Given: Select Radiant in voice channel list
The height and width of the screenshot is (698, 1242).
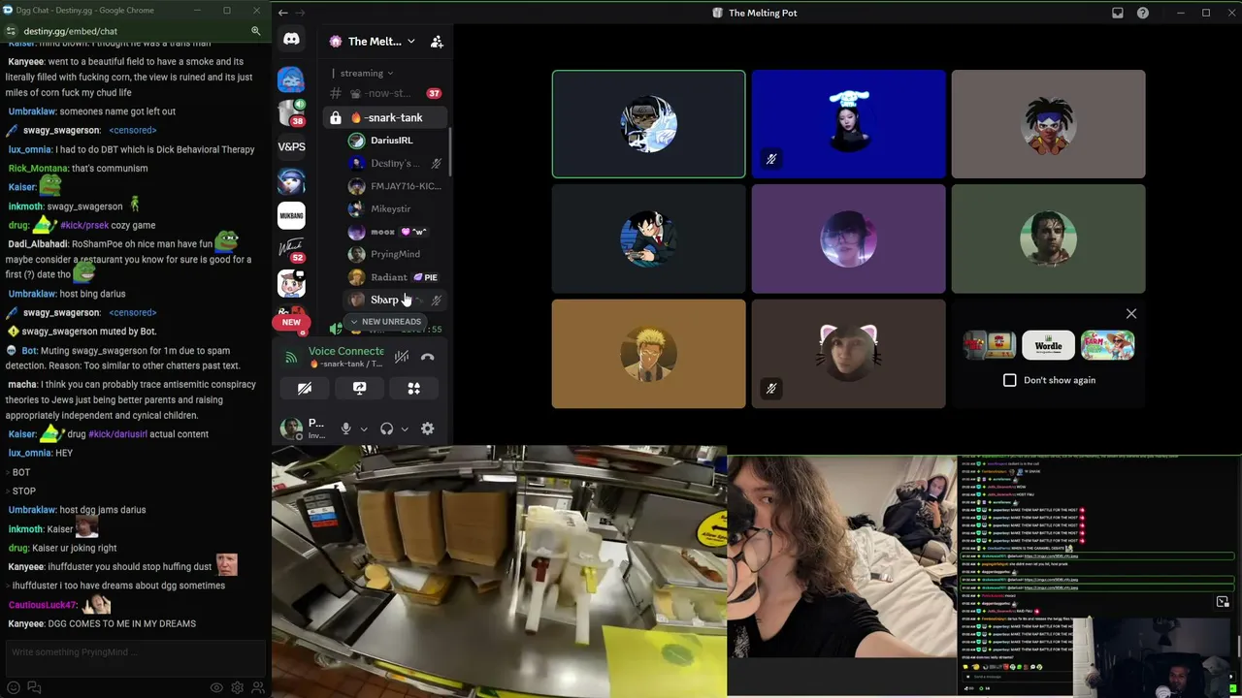Looking at the screenshot, I should coord(396,277).
